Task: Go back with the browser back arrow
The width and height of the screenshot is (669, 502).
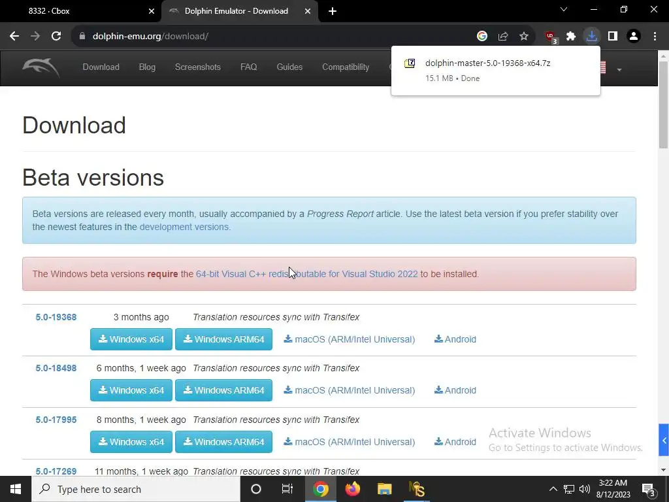Action: point(14,37)
